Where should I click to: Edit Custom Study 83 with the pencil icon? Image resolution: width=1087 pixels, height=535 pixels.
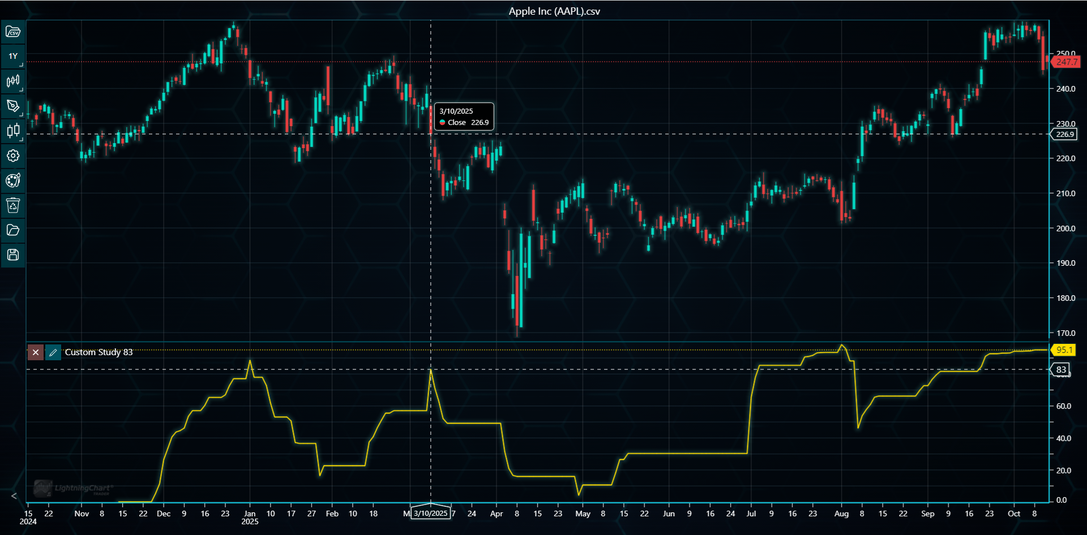[53, 352]
